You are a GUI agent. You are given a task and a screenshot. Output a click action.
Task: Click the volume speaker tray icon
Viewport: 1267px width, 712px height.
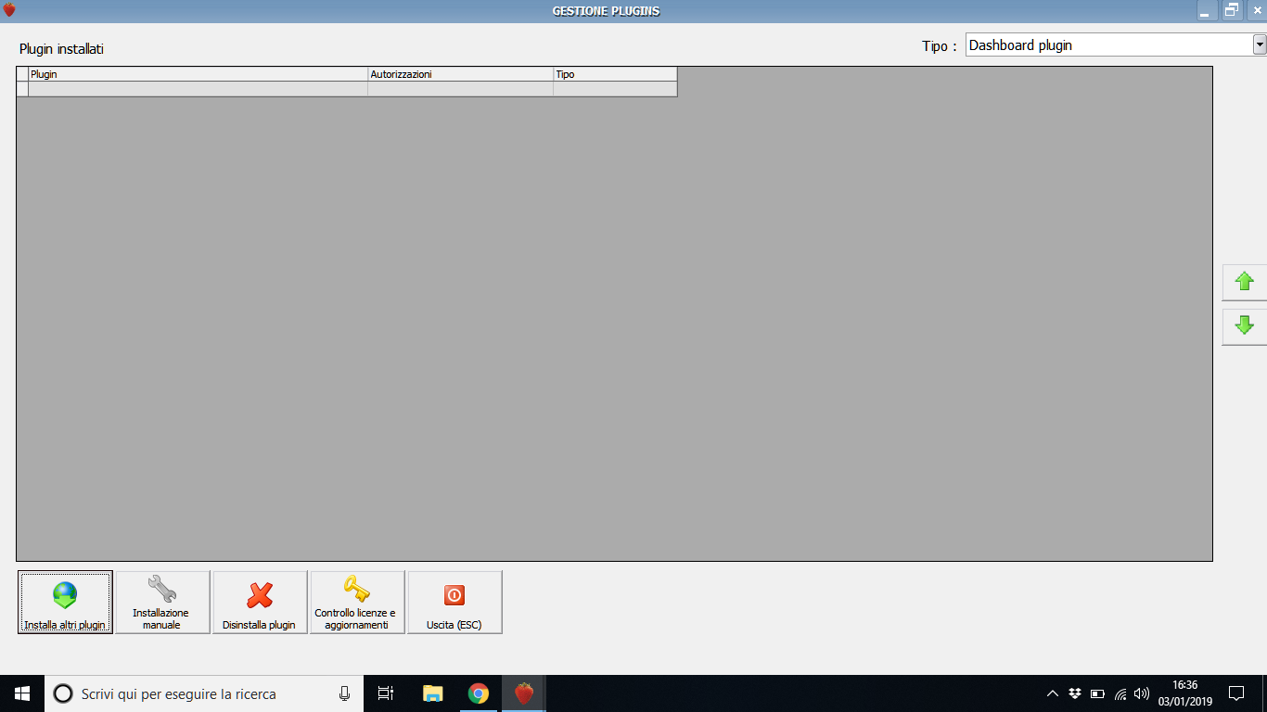tap(1142, 693)
